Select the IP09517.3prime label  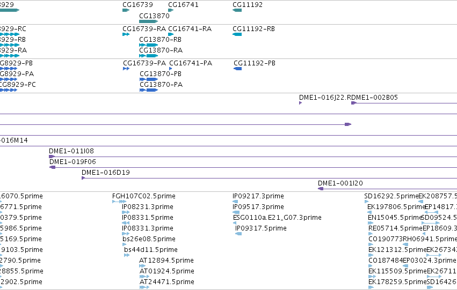point(258,207)
